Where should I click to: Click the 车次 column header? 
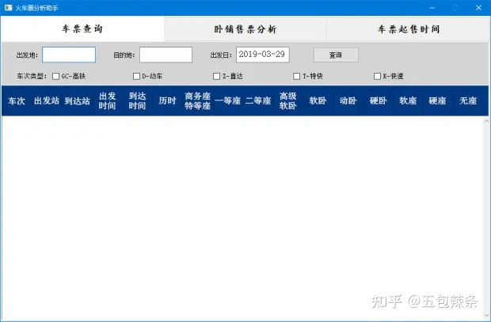[x=17, y=100]
